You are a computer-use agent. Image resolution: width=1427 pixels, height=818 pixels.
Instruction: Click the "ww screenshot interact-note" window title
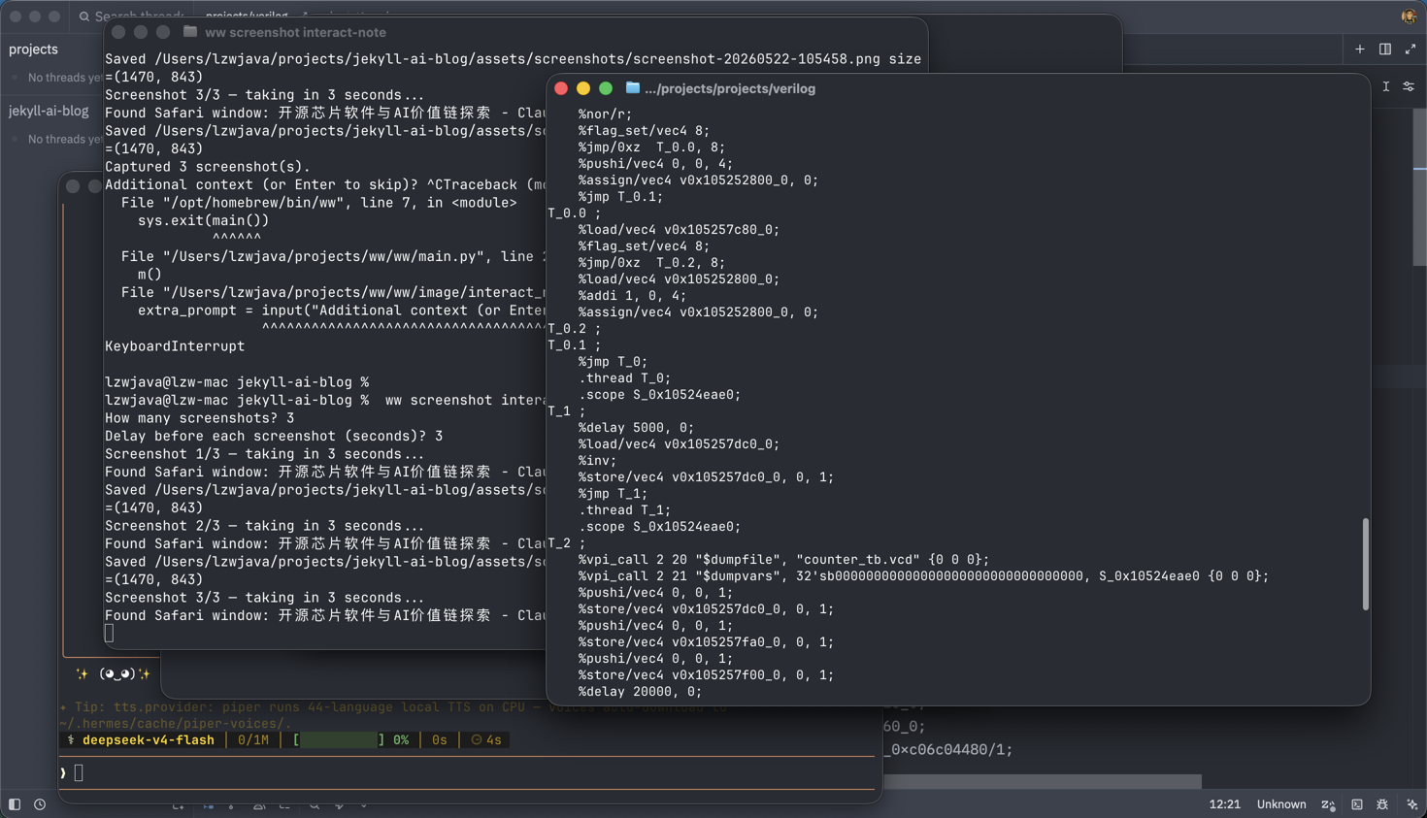tap(295, 32)
